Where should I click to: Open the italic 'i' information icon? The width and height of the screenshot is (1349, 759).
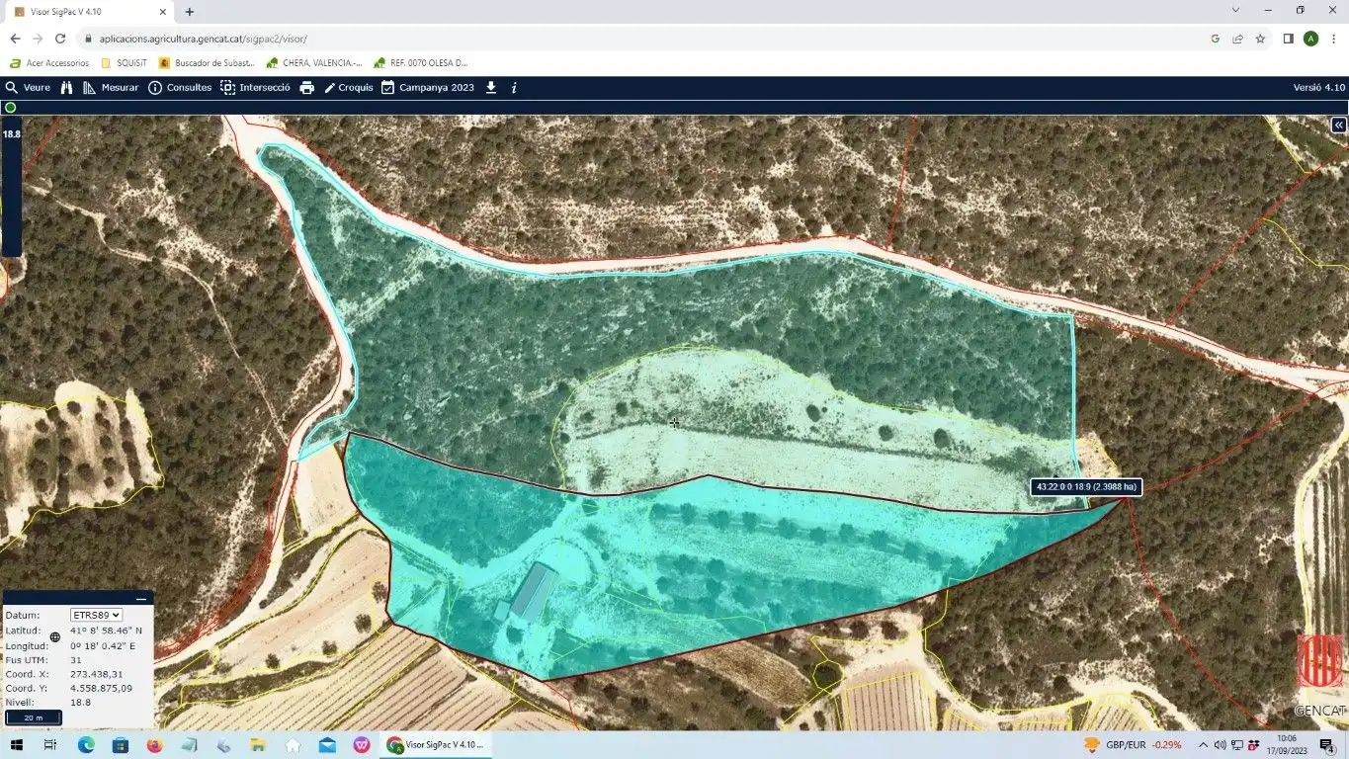pos(514,88)
